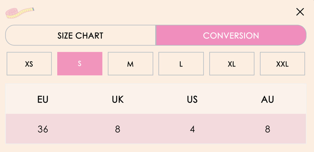Click the UK size value 8
The image size is (314, 152).
[x=118, y=129]
